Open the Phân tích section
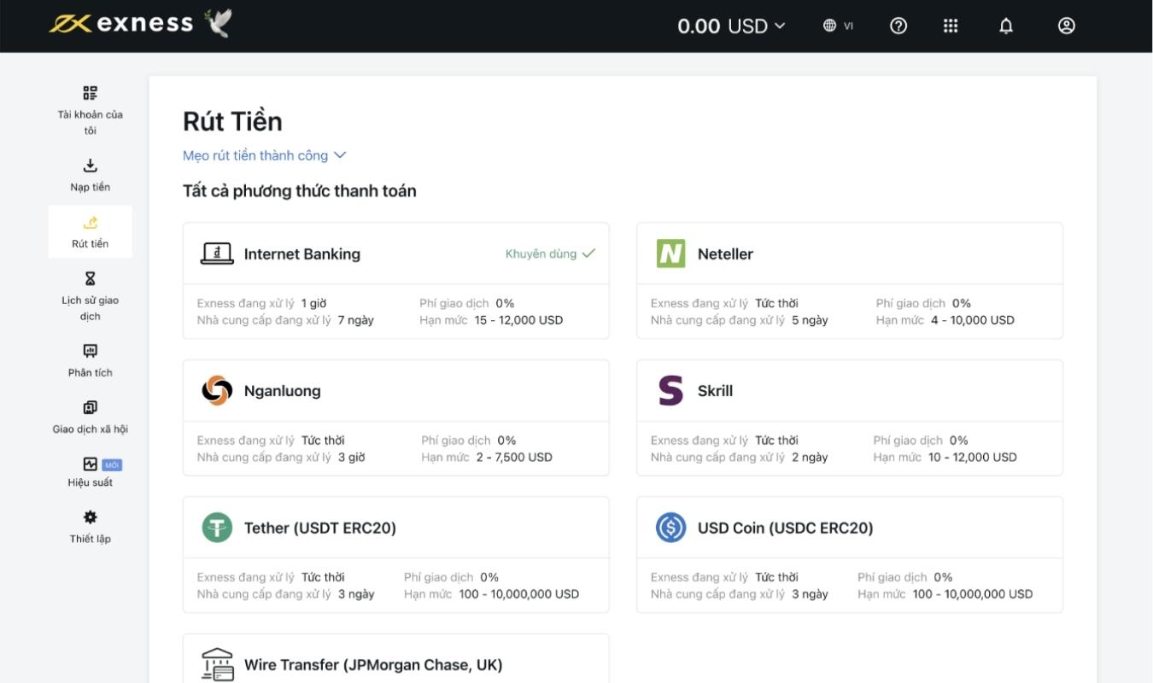The height and width of the screenshot is (683, 1153). [91, 360]
